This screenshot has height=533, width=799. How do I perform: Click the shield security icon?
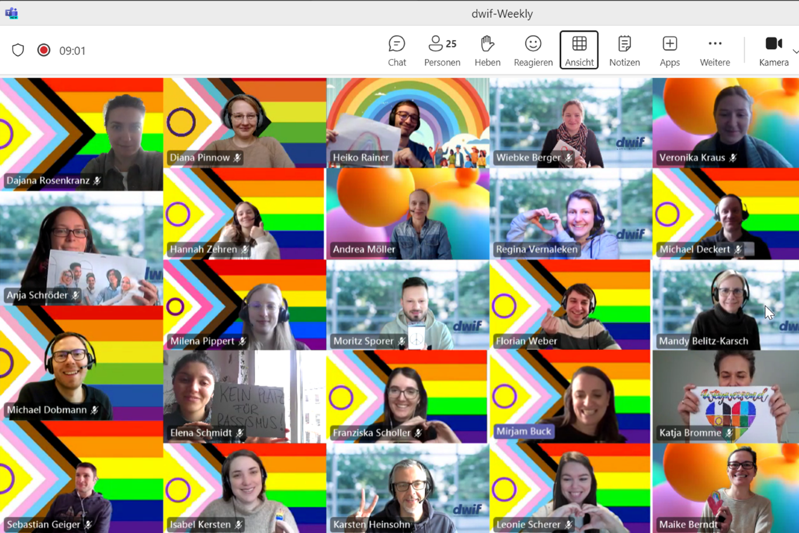(x=18, y=51)
